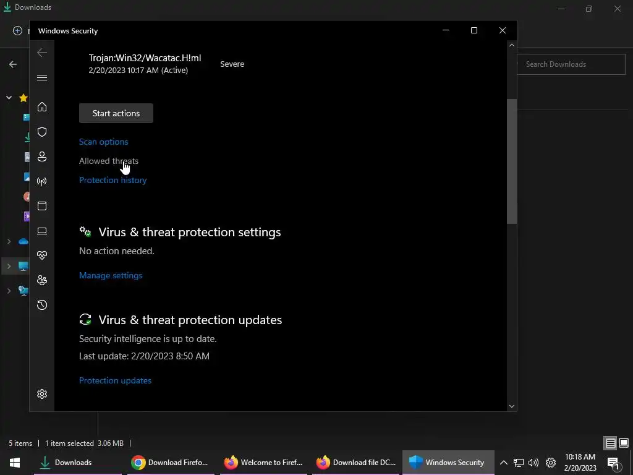Open Family options icon
The image size is (633, 475).
pos(42,280)
